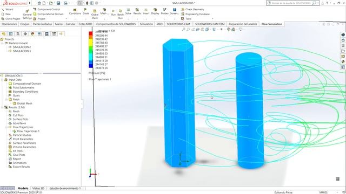Select Flow Trajectories 1 item
Image resolution: width=346 pixels, height=194 pixels.
click(26, 131)
